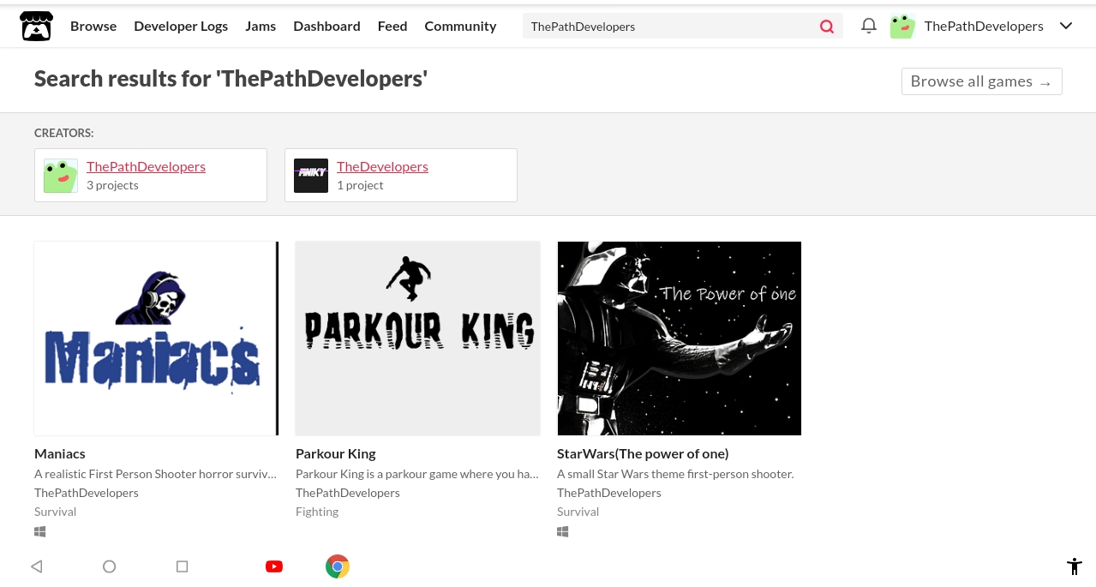
Task: Open the Browse menu
Action: [x=93, y=26]
